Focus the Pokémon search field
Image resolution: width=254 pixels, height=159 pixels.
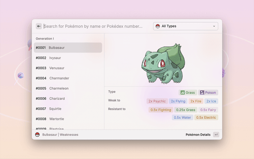[95, 26]
